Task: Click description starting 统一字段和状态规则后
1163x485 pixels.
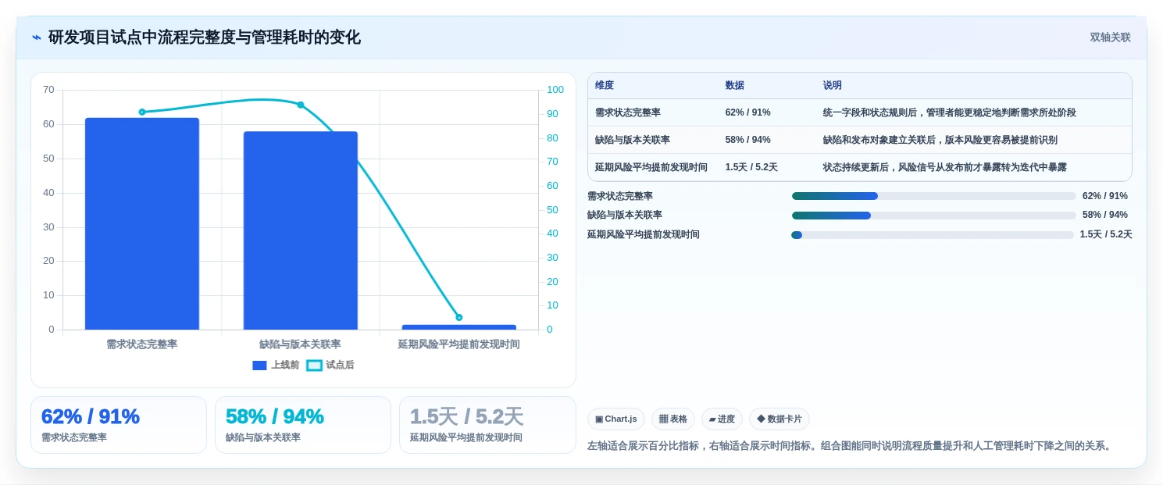Action: (950, 112)
